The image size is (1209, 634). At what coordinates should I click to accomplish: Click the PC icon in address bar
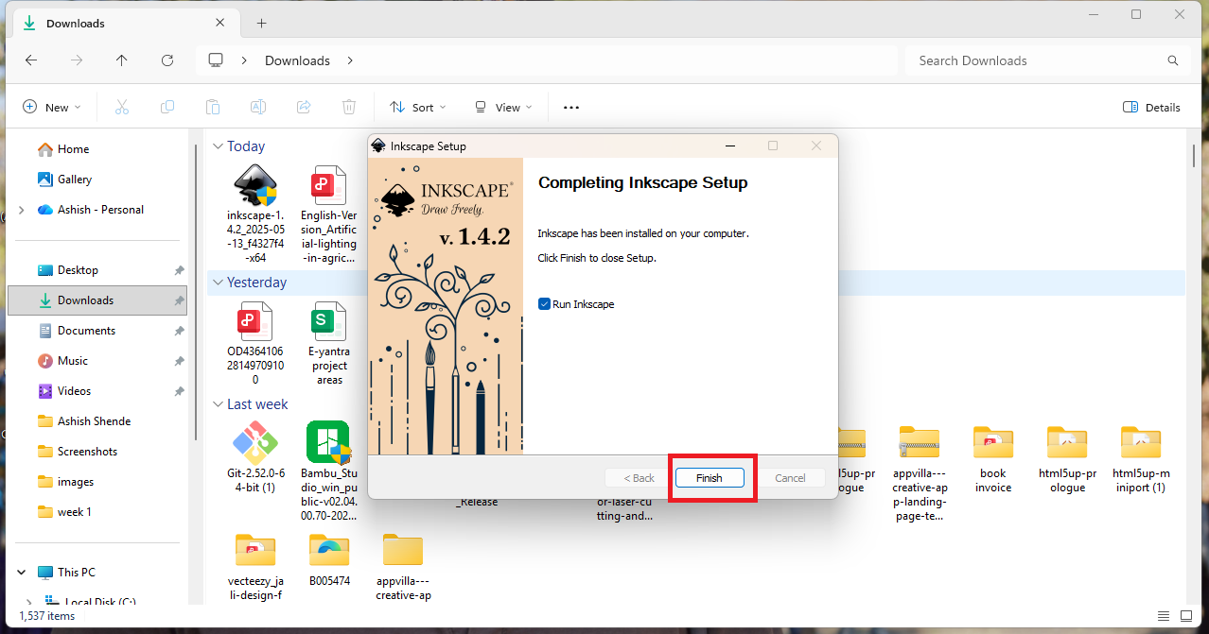pos(216,60)
